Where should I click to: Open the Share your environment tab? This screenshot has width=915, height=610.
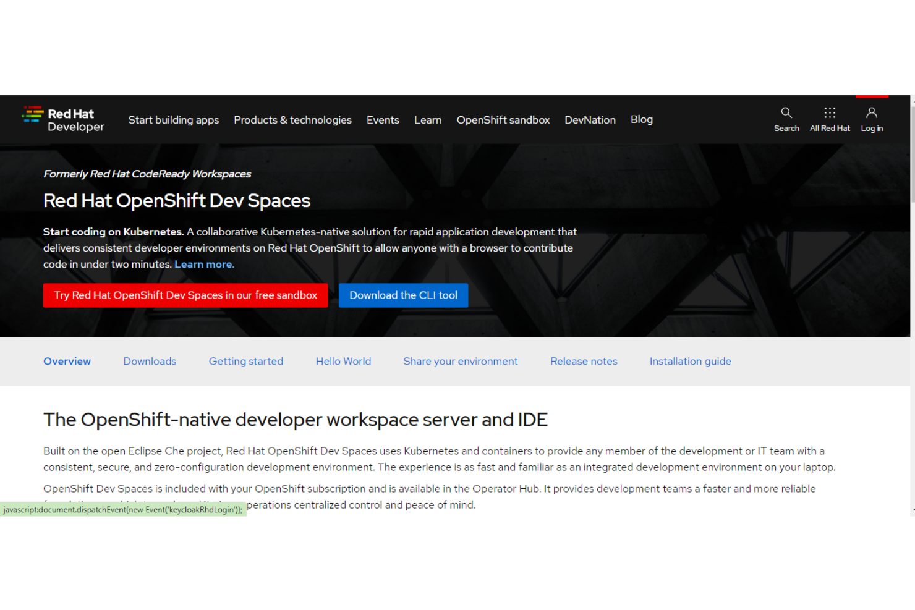click(461, 361)
